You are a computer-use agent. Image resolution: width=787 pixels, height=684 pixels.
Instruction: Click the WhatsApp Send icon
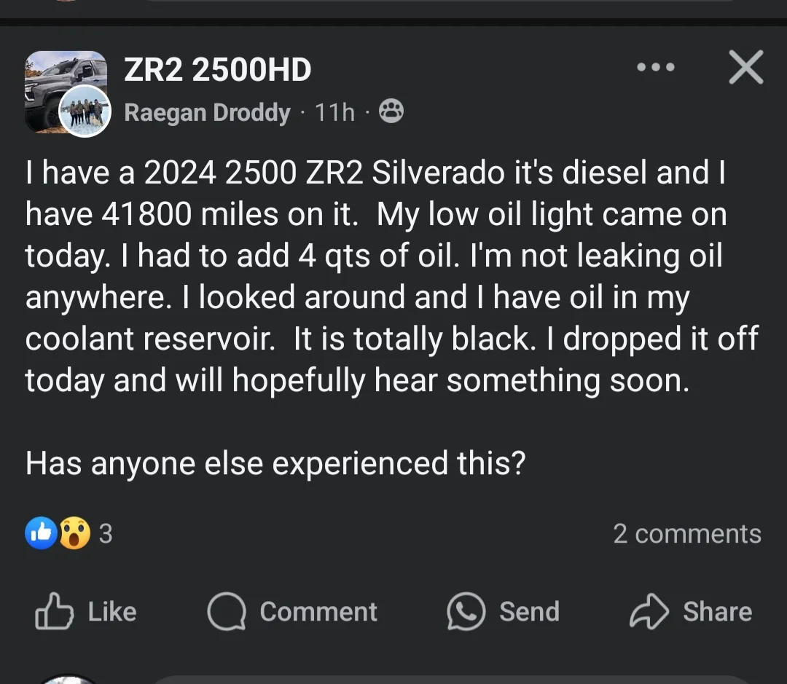(x=466, y=611)
